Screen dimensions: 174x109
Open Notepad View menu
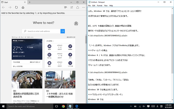click(x=106, y=5)
